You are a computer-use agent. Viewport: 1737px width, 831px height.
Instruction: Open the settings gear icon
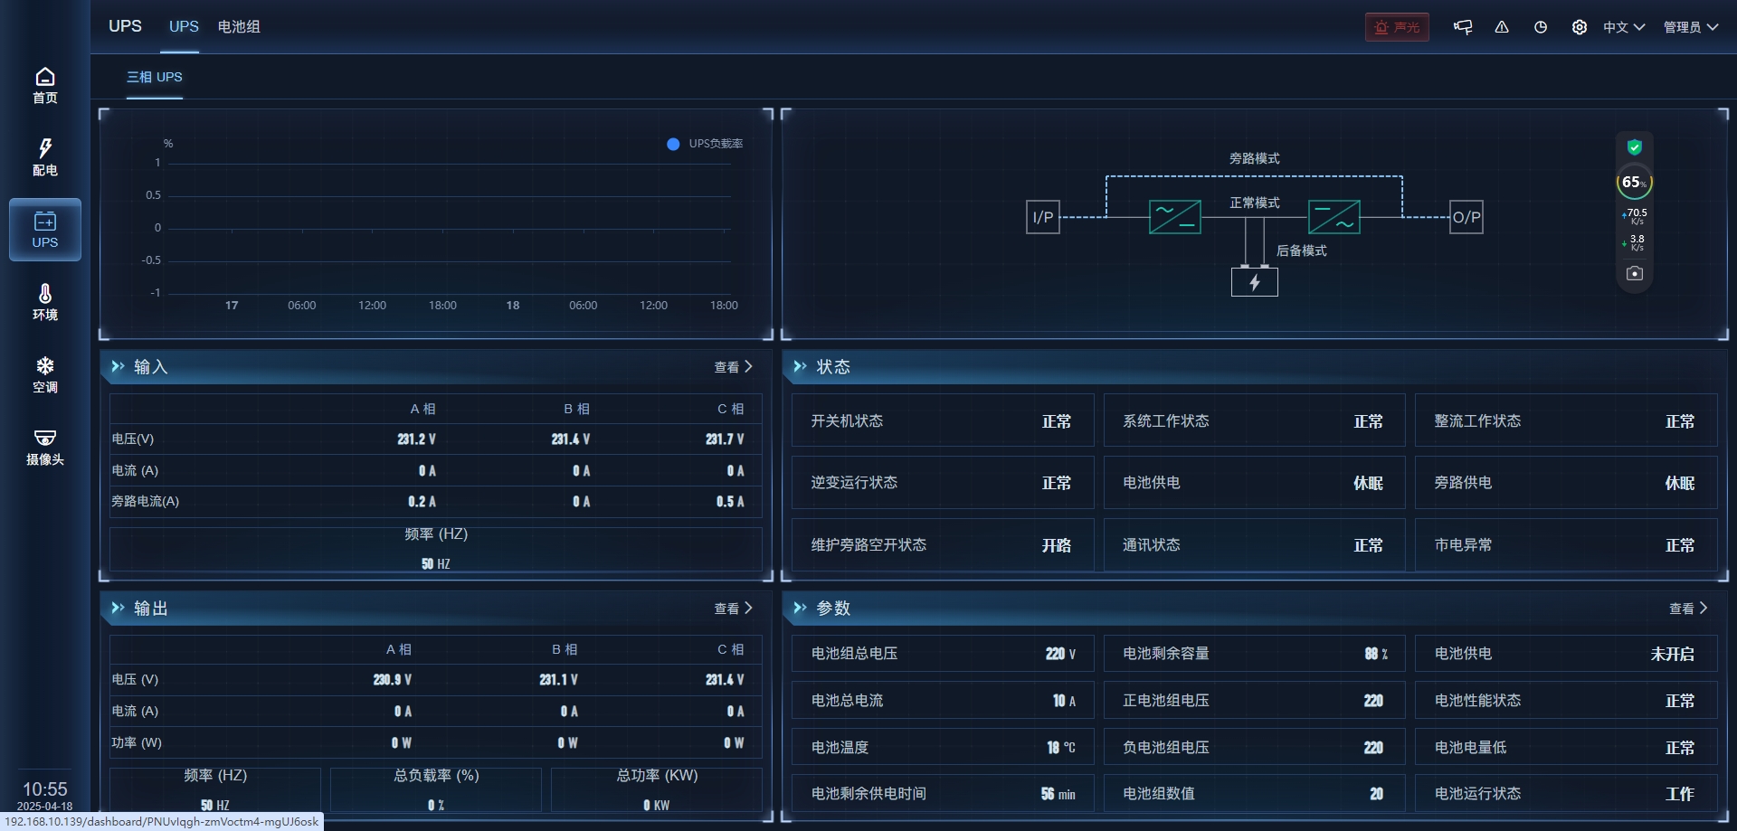1580,27
